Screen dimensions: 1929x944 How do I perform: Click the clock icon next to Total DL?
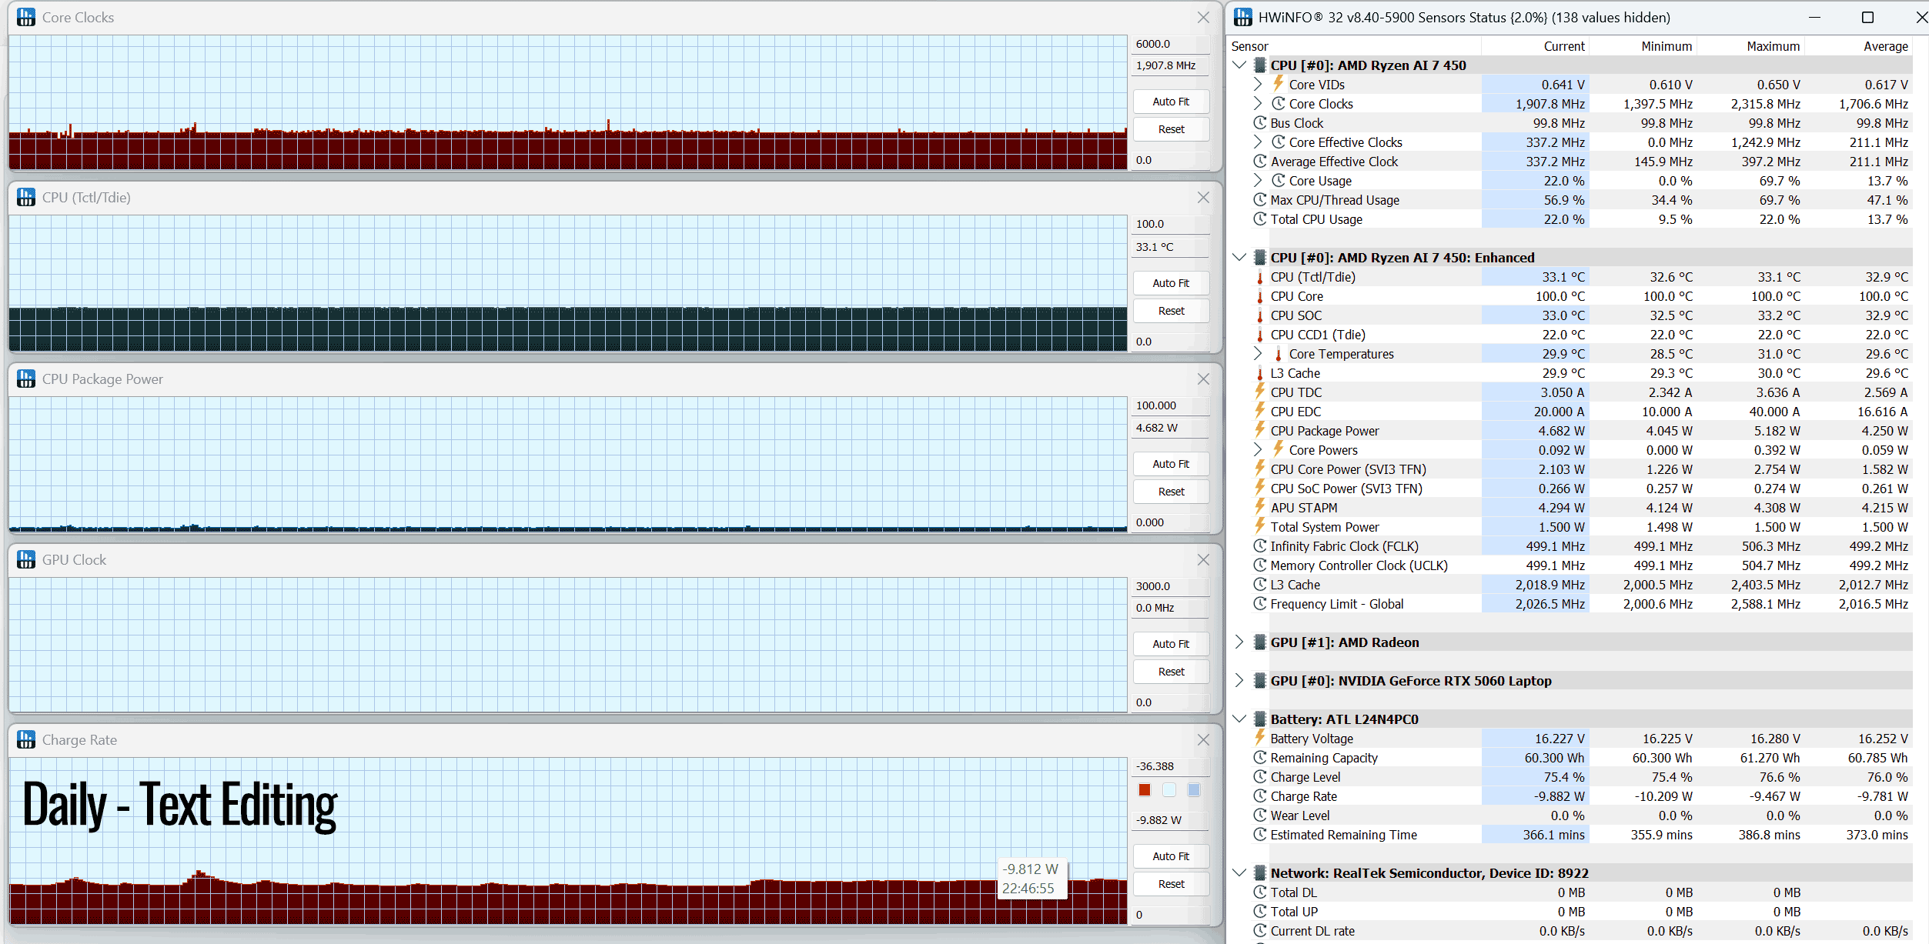tap(1260, 892)
